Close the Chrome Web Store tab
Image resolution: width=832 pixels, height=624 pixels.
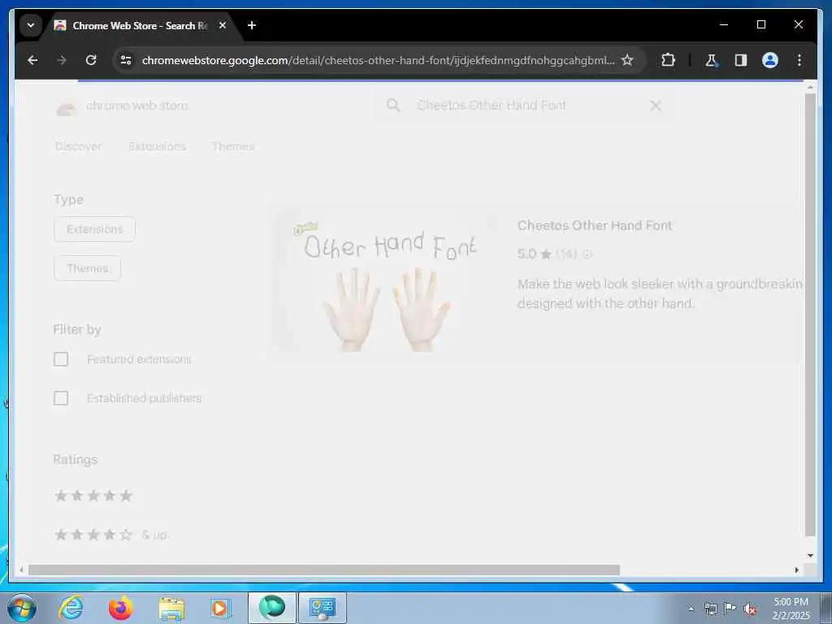(x=223, y=25)
